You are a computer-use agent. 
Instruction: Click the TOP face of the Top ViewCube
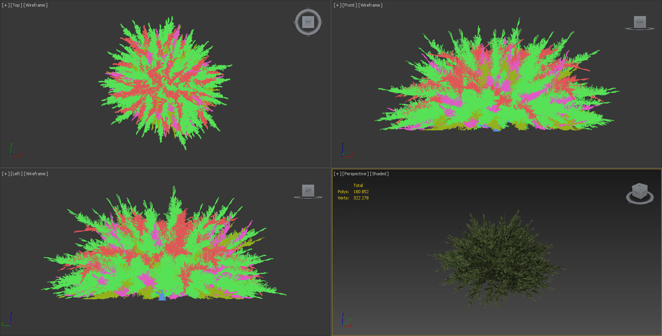pyautogui.click(x=308, y=22)
